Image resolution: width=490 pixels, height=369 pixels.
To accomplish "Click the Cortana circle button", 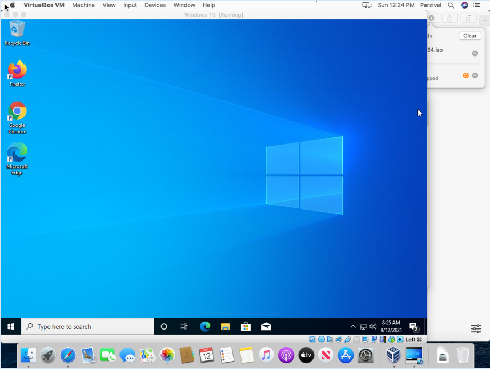I will click(x=164, y=326).
